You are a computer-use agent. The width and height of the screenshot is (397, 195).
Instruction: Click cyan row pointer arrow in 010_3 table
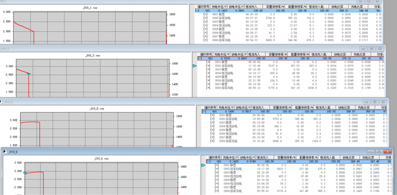pos(195,66)
